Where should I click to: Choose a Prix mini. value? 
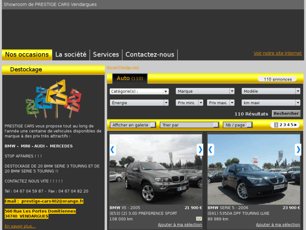click(189, 103)
